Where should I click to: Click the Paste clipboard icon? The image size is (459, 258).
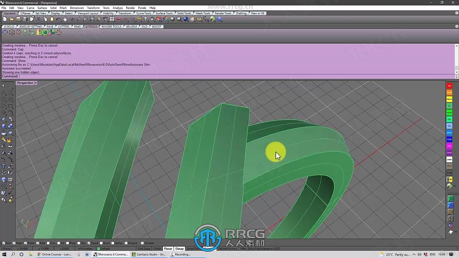tap(52, 19)
